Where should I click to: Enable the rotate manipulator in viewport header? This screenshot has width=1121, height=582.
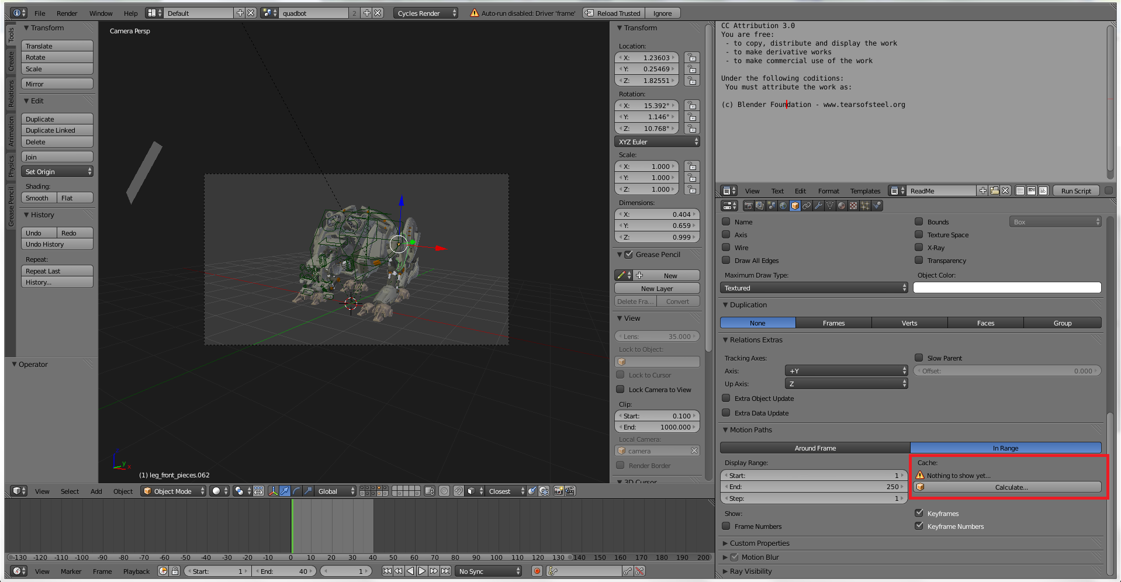[x=296, y=491]
